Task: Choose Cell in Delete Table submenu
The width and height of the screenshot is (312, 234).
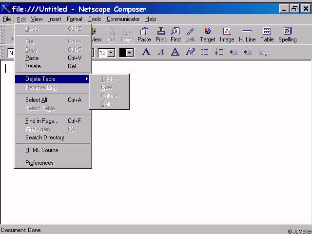Action: [110, 104]
